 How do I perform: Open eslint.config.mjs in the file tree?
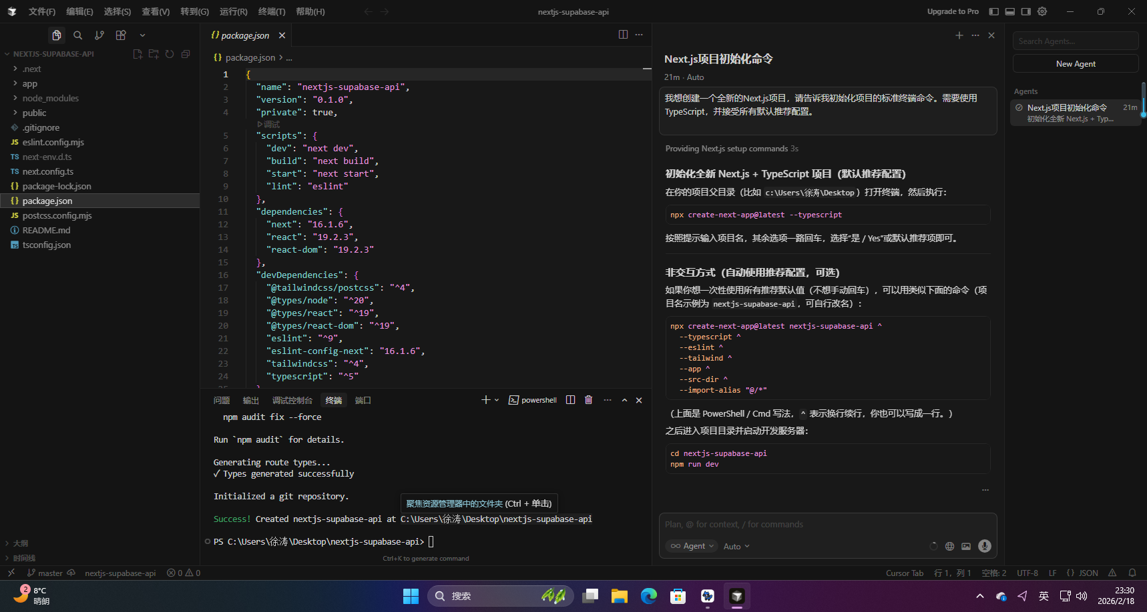pos(53,142)
